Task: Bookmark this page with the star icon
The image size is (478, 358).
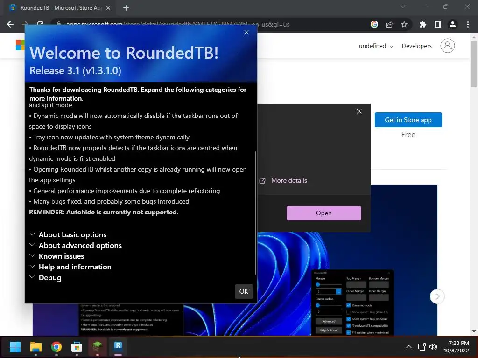Action: (x=404, y=24)
